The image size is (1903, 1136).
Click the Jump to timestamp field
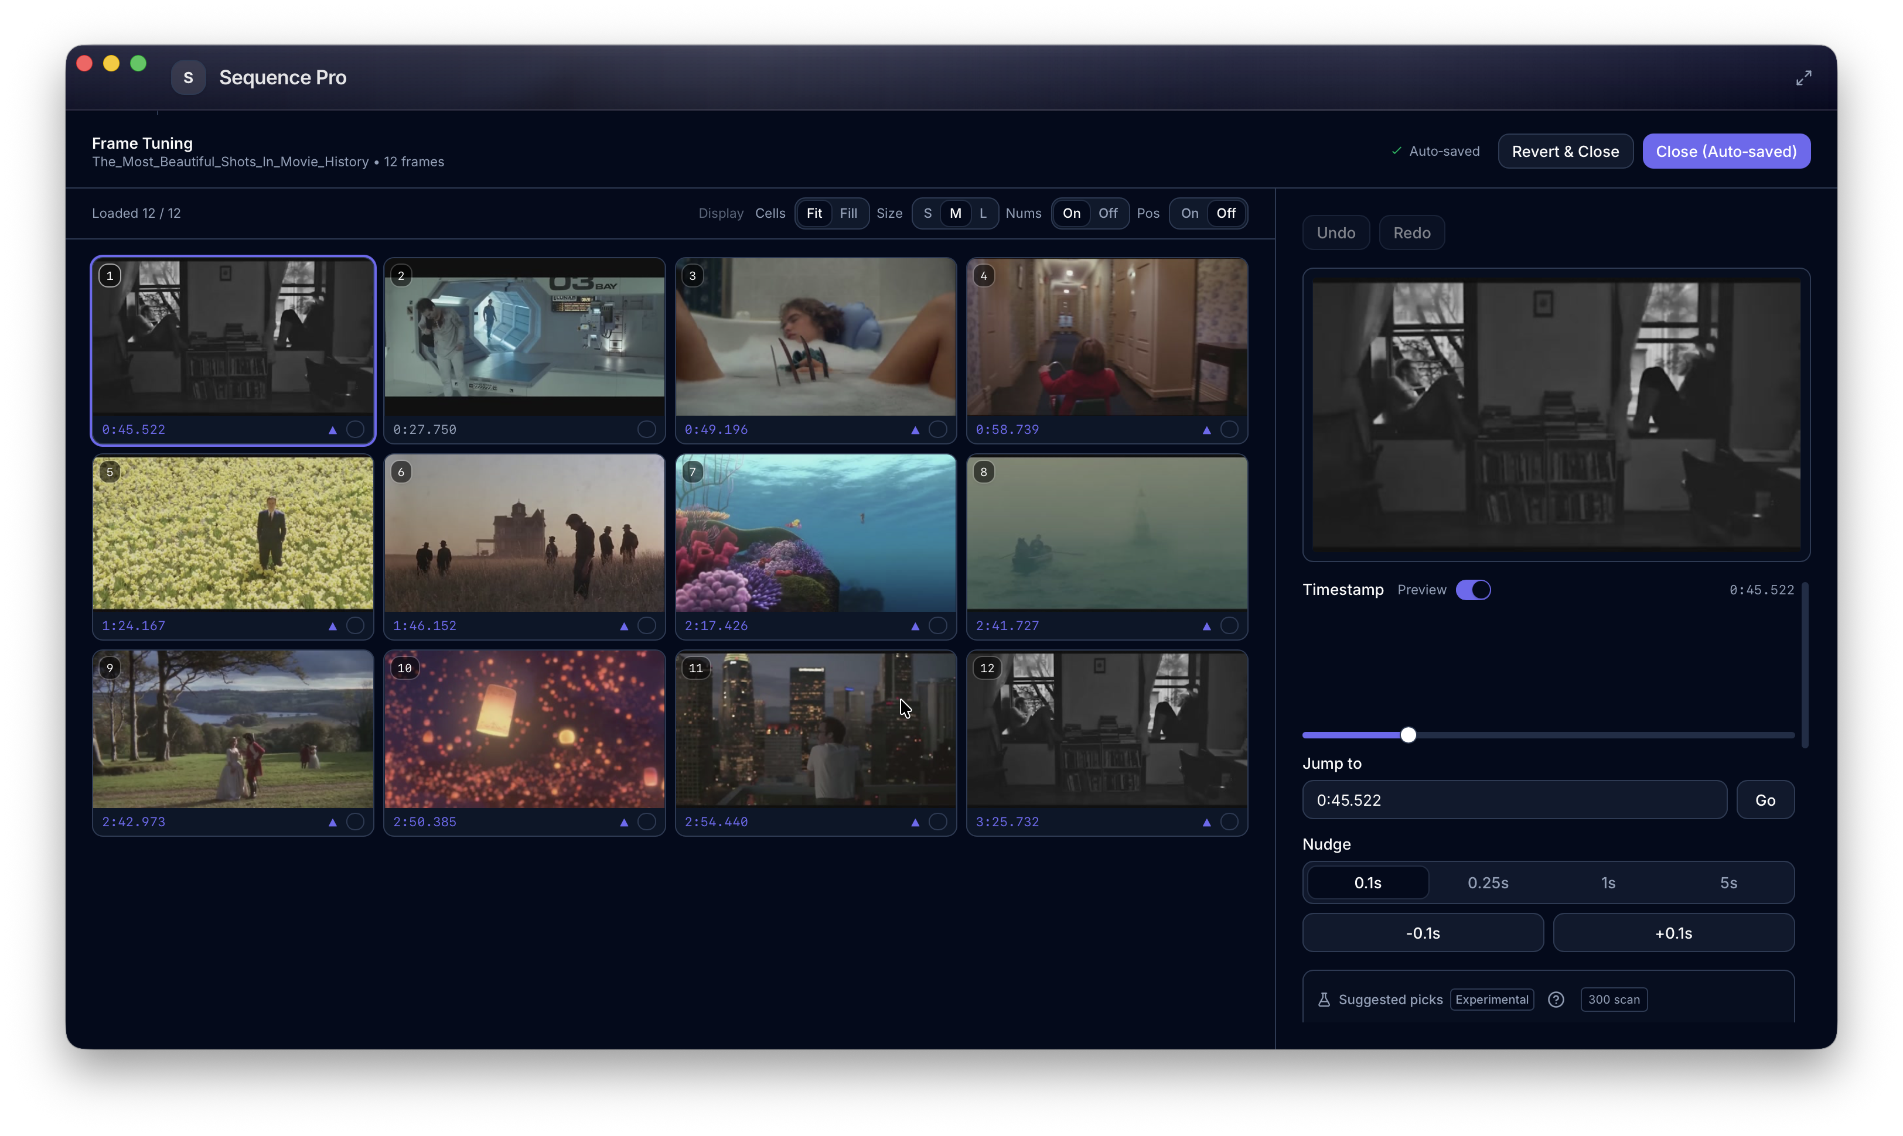(x=1514, y=800)
